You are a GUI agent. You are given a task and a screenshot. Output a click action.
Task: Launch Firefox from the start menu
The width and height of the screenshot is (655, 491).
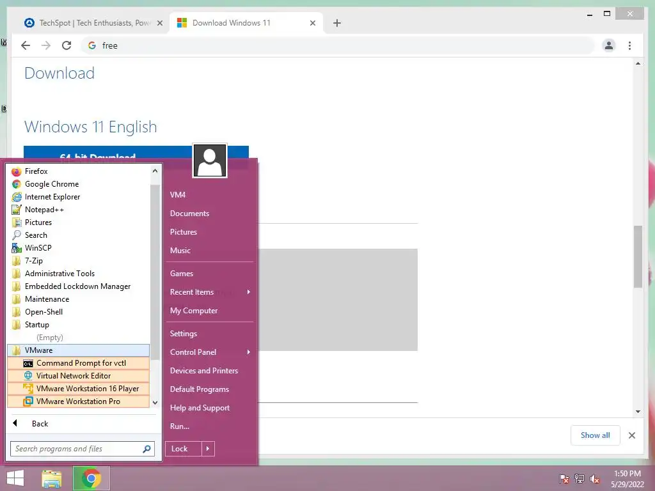point(79,171)
